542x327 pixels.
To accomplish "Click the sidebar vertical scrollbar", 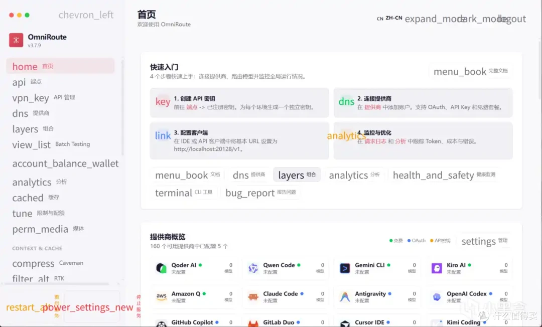I will pos(122,108).
